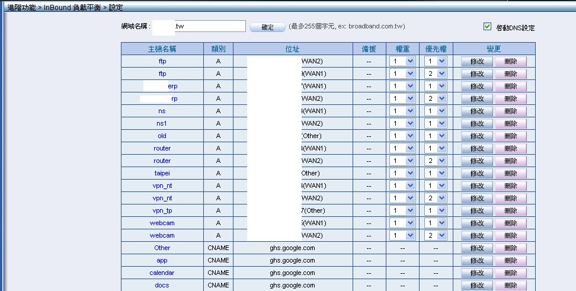
Task: Click 修改 for webcam on WAN2
Action: pyautogui.click(x=477, y=235)
